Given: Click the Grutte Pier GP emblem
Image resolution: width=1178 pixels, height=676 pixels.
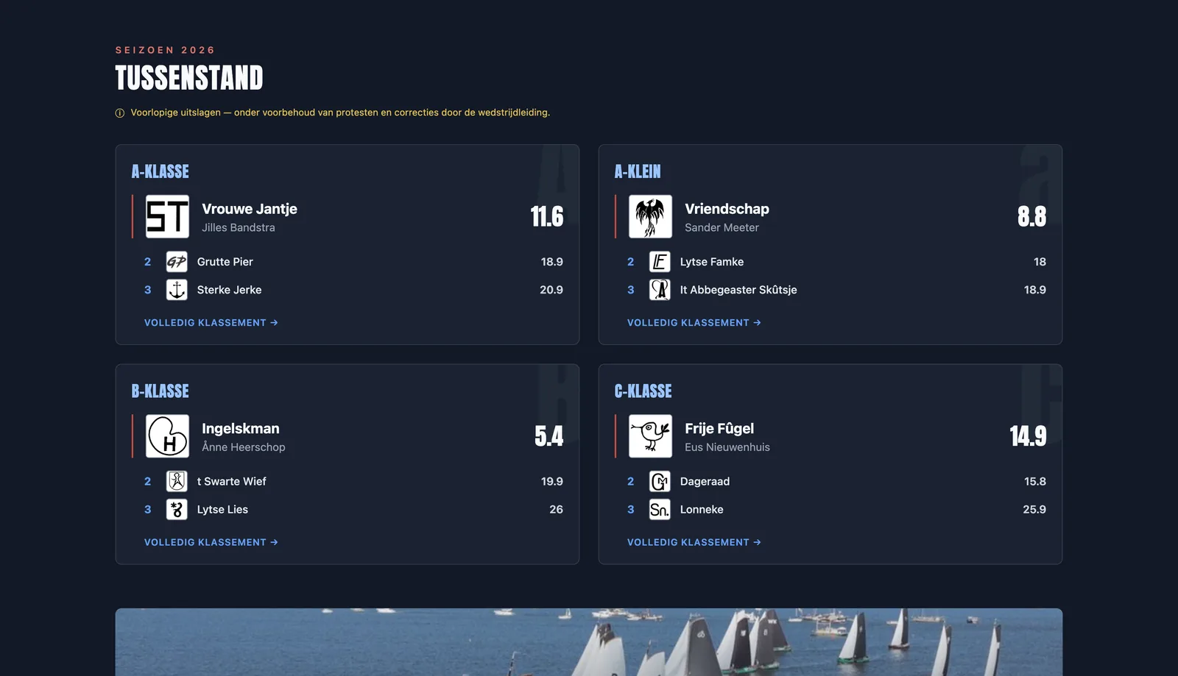Looking at the screenshot, I should pos(177,262).
